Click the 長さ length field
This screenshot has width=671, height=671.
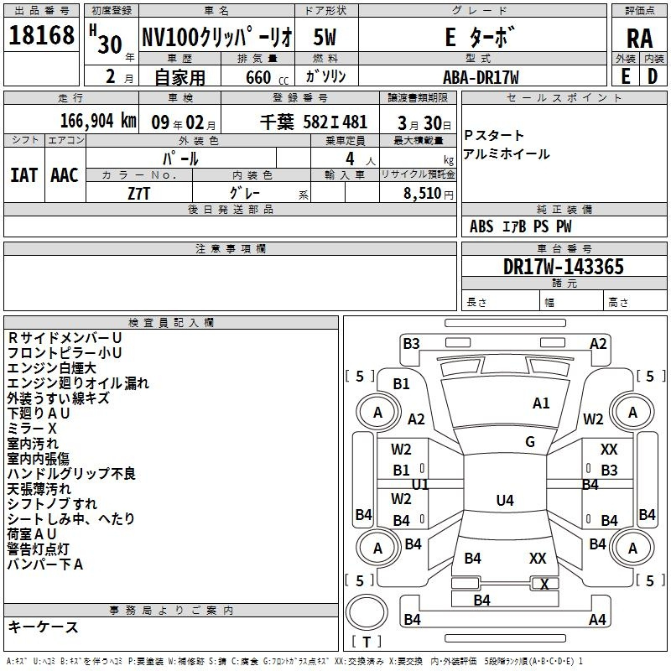click(x=486, y=302)
